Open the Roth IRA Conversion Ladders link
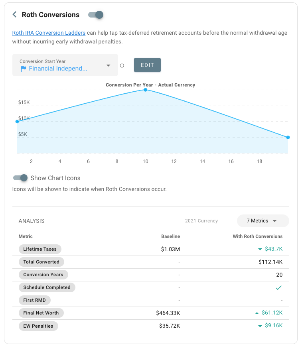This screenshot has width=302, height=348. coord(49,33)
